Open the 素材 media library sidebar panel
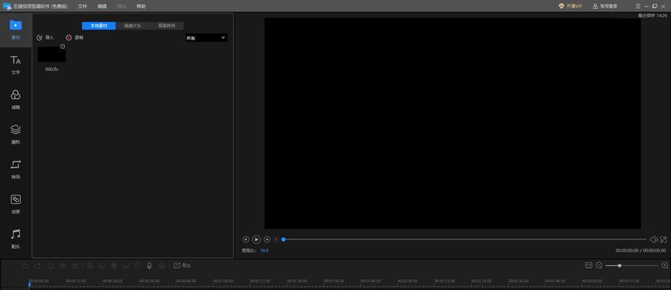This screenshot has height=290, width=671. tap(15, 29)
